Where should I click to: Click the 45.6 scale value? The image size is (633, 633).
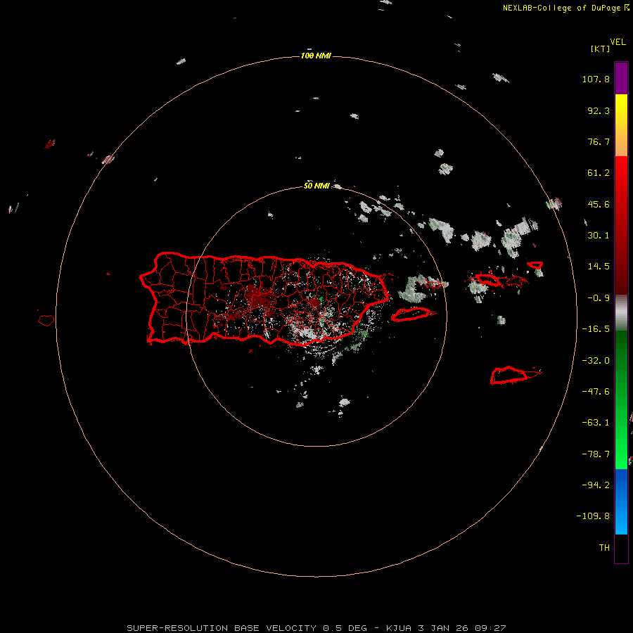click(x=599, y=204)
